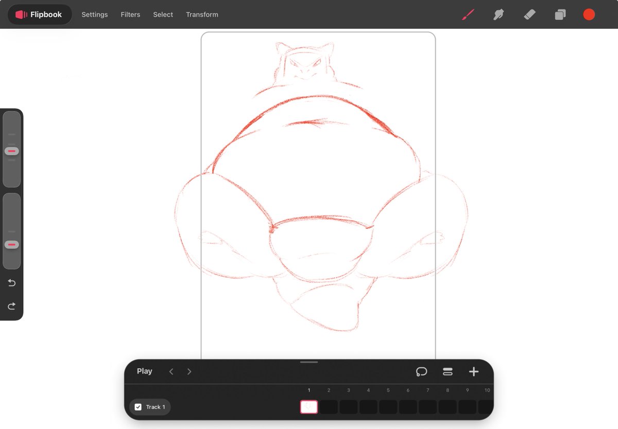Open the Transform menu

(202, 14)
